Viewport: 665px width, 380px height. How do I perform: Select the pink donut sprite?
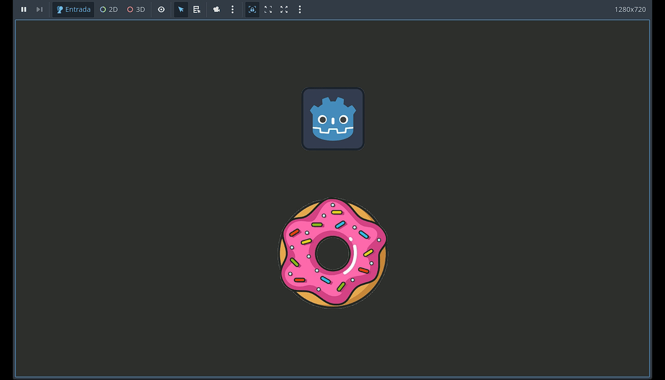click(333, 253)
